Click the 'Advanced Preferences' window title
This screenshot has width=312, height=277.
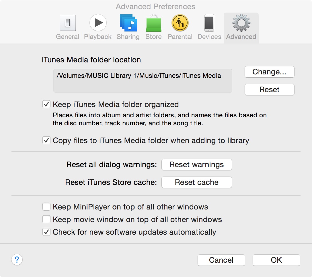point(155,7)
